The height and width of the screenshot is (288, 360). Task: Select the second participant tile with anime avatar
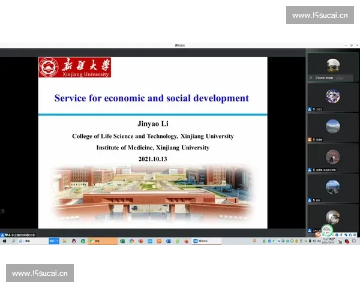[x=332, y=97]
